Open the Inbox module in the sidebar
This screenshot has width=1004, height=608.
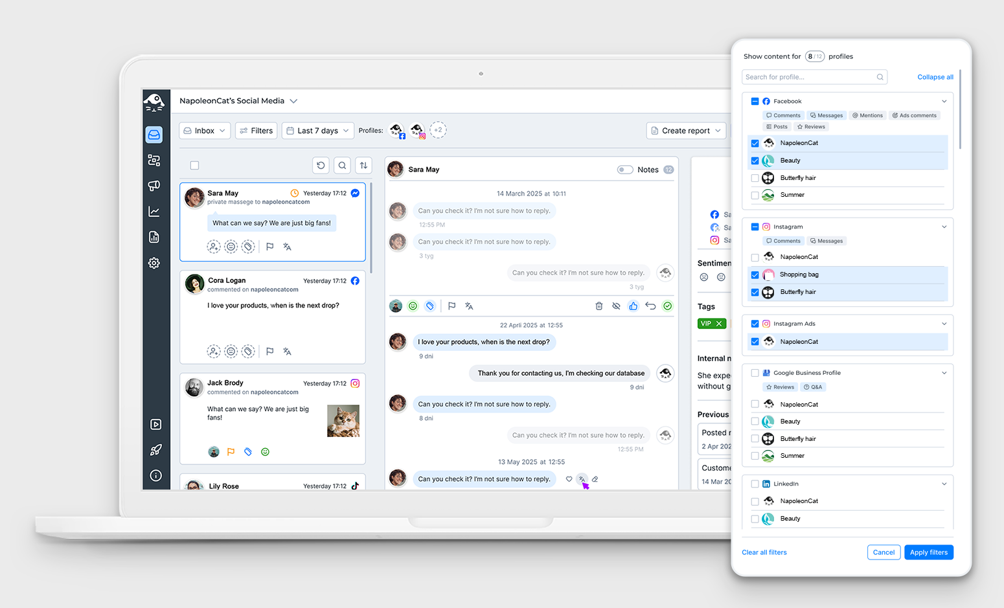tap(154, 135)
